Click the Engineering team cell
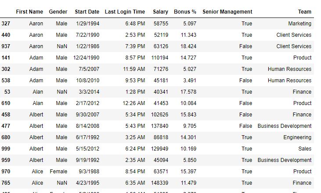This screenshot has height=193, width=321. pyautogui.click(x=297, y=137)
